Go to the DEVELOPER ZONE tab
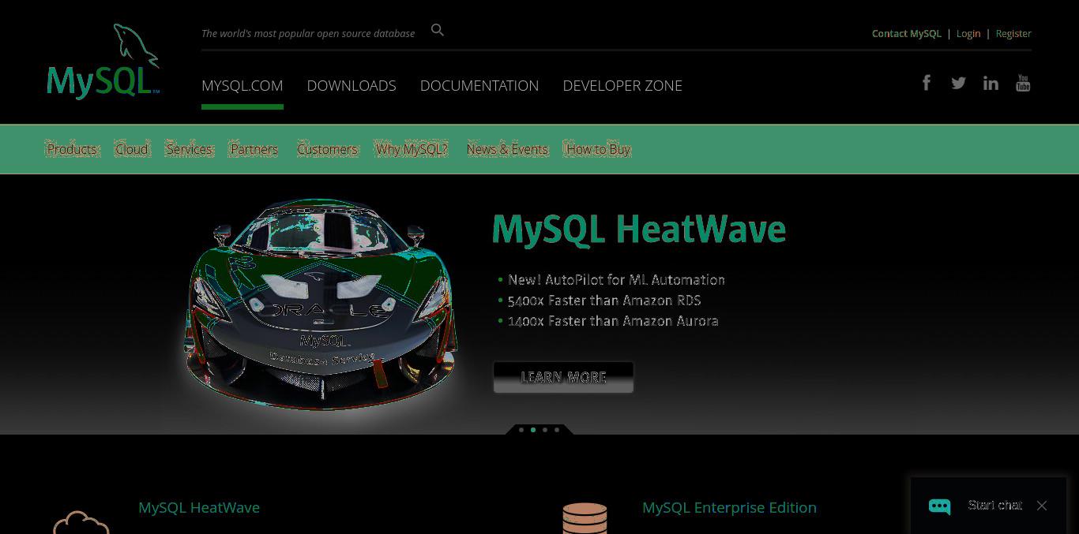This screenshot has height=534, width=1079. (x=622, y=85)
